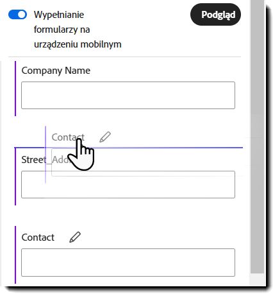The width and height of the screenshot is (273, 294).
Task: Click the gray vertical scrollbar thumb
Action: (x=258, y=137)
